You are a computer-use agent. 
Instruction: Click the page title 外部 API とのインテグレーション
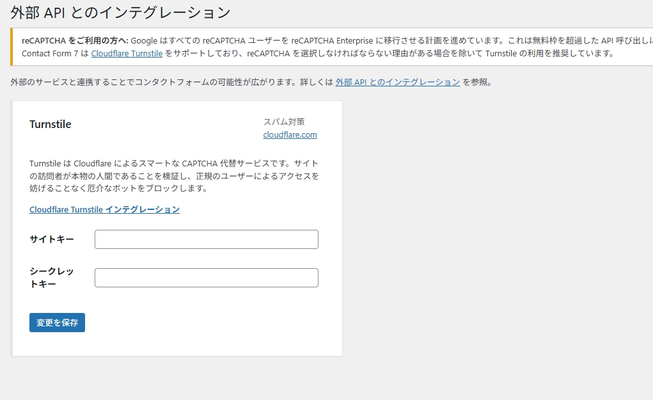click(x=120, y=13)
